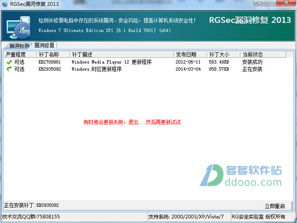Sort by 发布日期 column header

[x=190, y=54]
